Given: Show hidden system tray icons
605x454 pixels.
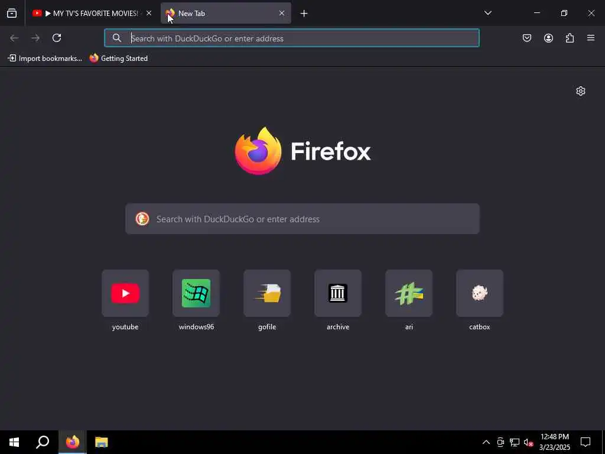Looking at the screenshot, I should 486,442.
